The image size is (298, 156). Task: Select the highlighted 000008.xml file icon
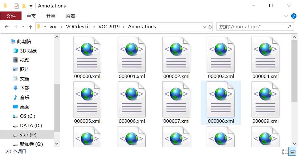[x=221, y=99]
